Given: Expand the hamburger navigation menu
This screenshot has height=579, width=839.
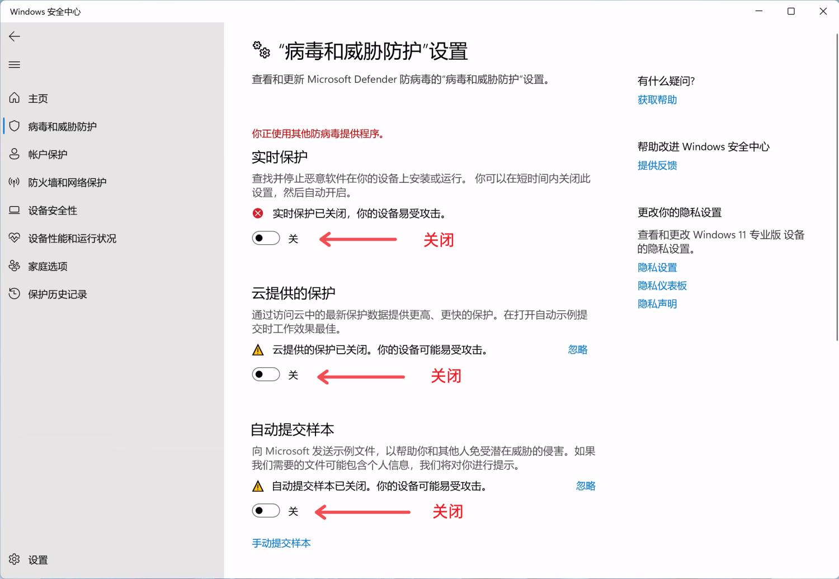Looking at the screenshot, I should click(15, 65).
